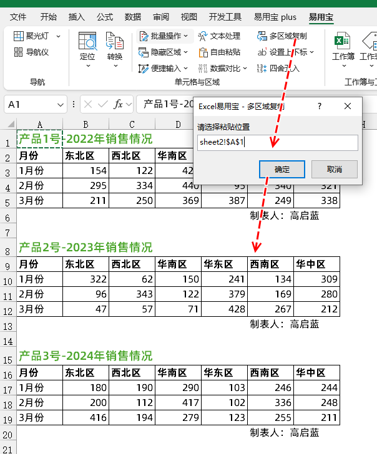Select column B header
This screenshot has width=377, height=454.
[86, 125]
